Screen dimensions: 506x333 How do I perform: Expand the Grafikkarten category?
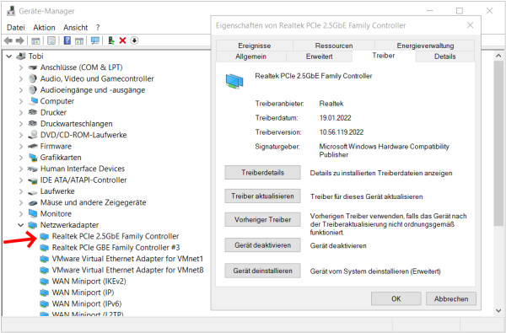click(x=20, y=158)
